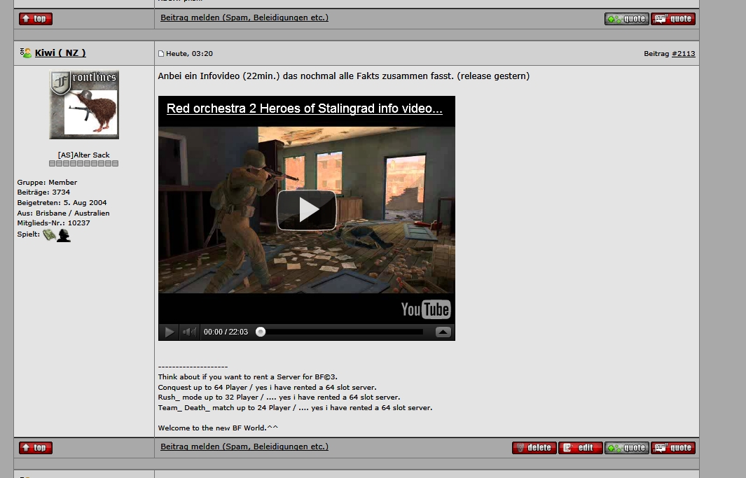Click the member rank pip bar under '[AS]Alter Sack'

coord(84,164)
